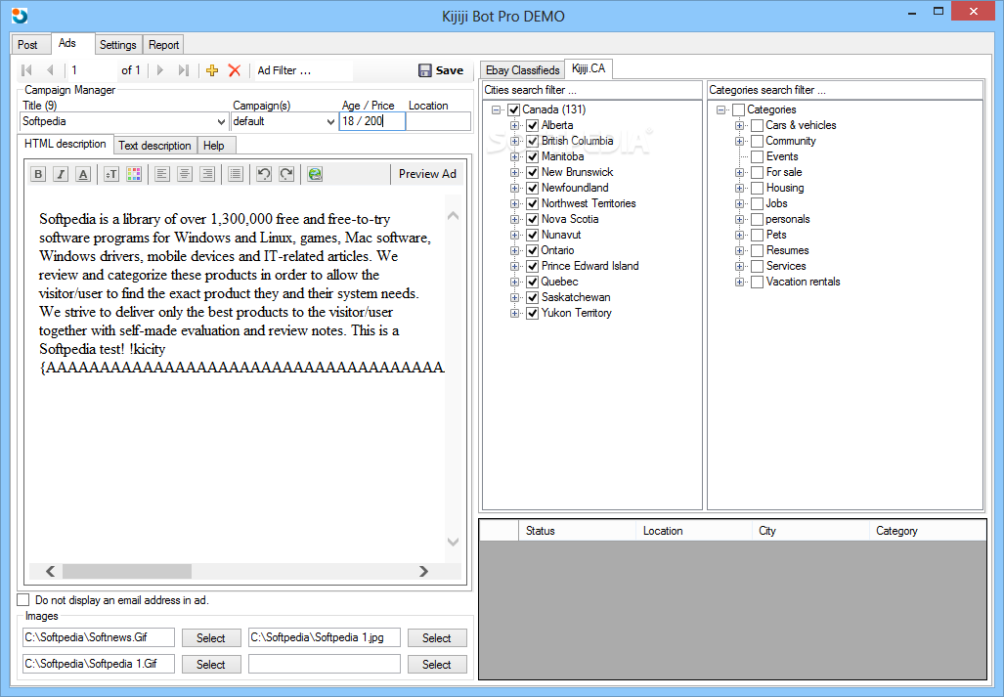Open the font color tool
The image size is (1004, 697).
[83, 174]
